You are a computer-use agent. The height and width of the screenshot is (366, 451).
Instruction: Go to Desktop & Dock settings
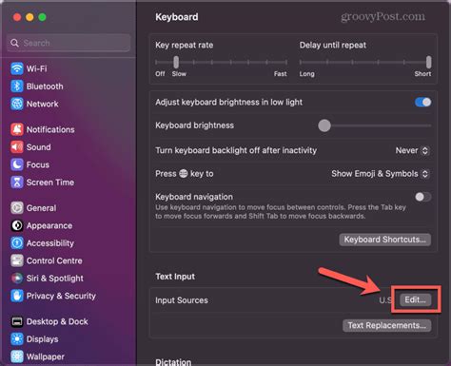57,321
